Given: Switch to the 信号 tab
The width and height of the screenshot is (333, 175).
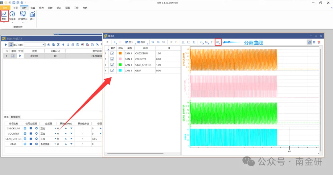Looking at the screenshot, I should coord(6,117).
